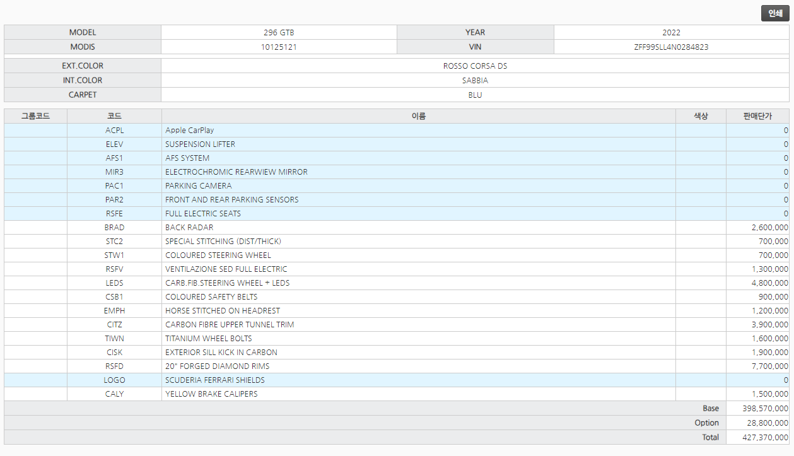
Task: Select the CITZ code cell
Action: click(x=114, y=324)
